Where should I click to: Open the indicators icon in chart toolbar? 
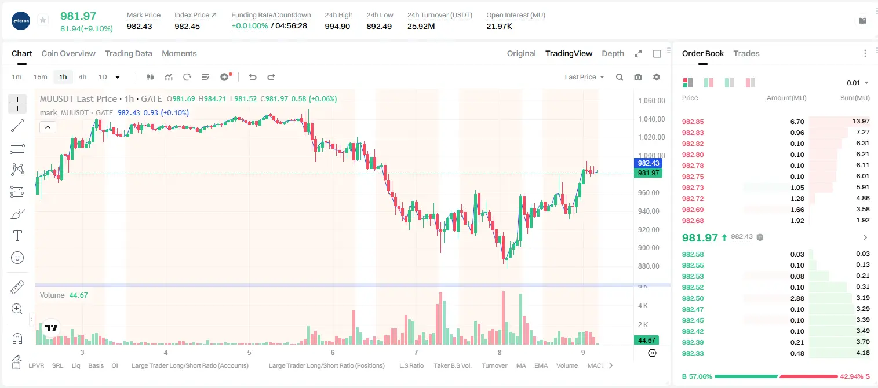tap(169, 77)
